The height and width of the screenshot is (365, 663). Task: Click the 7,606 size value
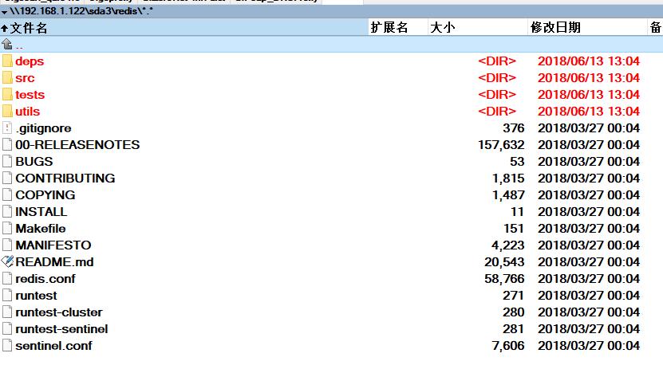tap(507, 346)
